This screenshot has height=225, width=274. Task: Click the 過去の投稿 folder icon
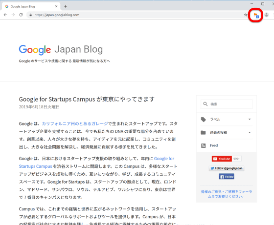click(x=203, y=132)
